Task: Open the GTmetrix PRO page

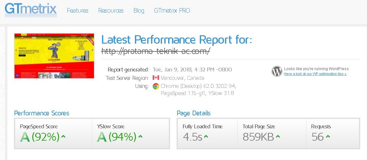Action: point(172,11)
